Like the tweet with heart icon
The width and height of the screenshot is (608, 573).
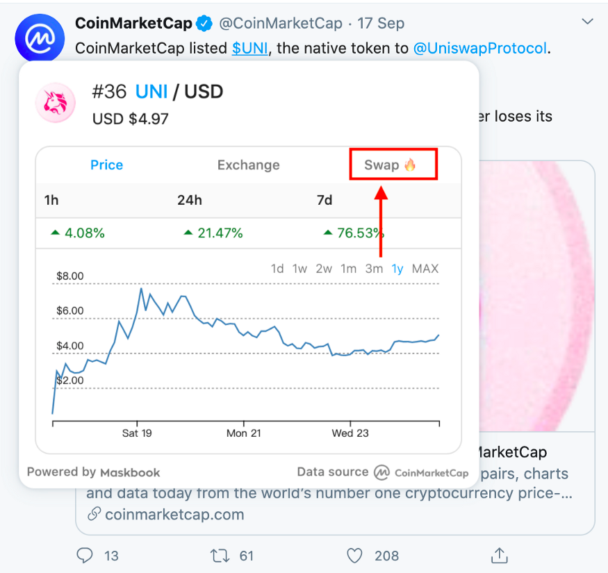pyautogui.click(x=354, y=556)
